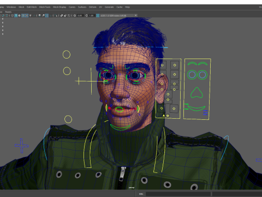Select the smile mouth curve in face picker
Screen dimensions: 262x197
point(196,108)
